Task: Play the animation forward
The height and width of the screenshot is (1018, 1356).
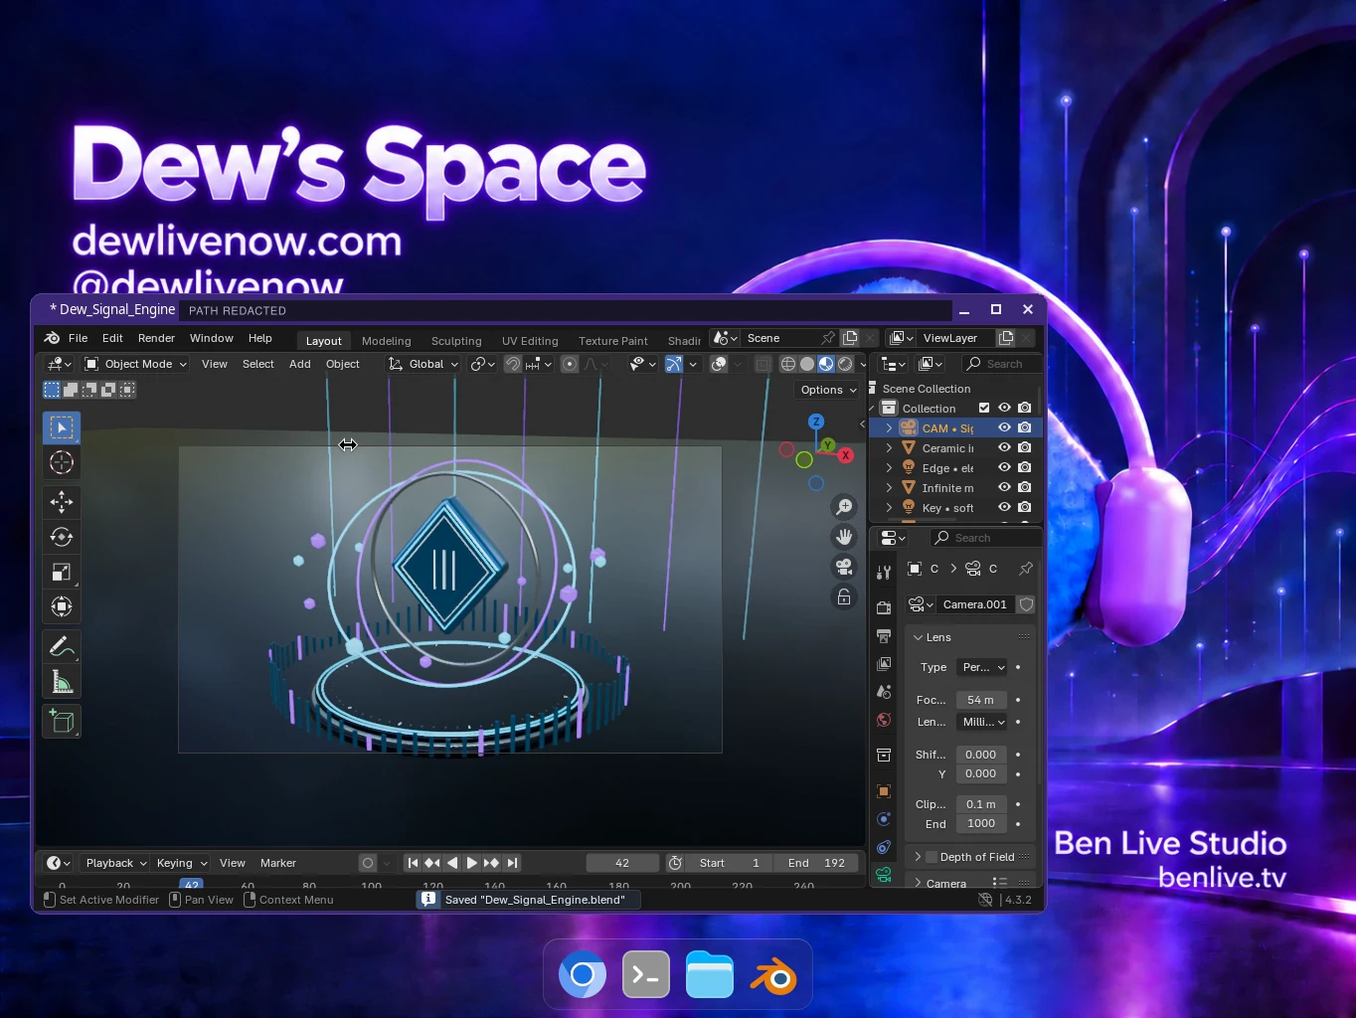Action: [471, 863]
